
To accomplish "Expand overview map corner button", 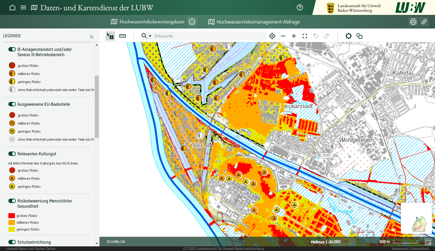I will point(428,242).
